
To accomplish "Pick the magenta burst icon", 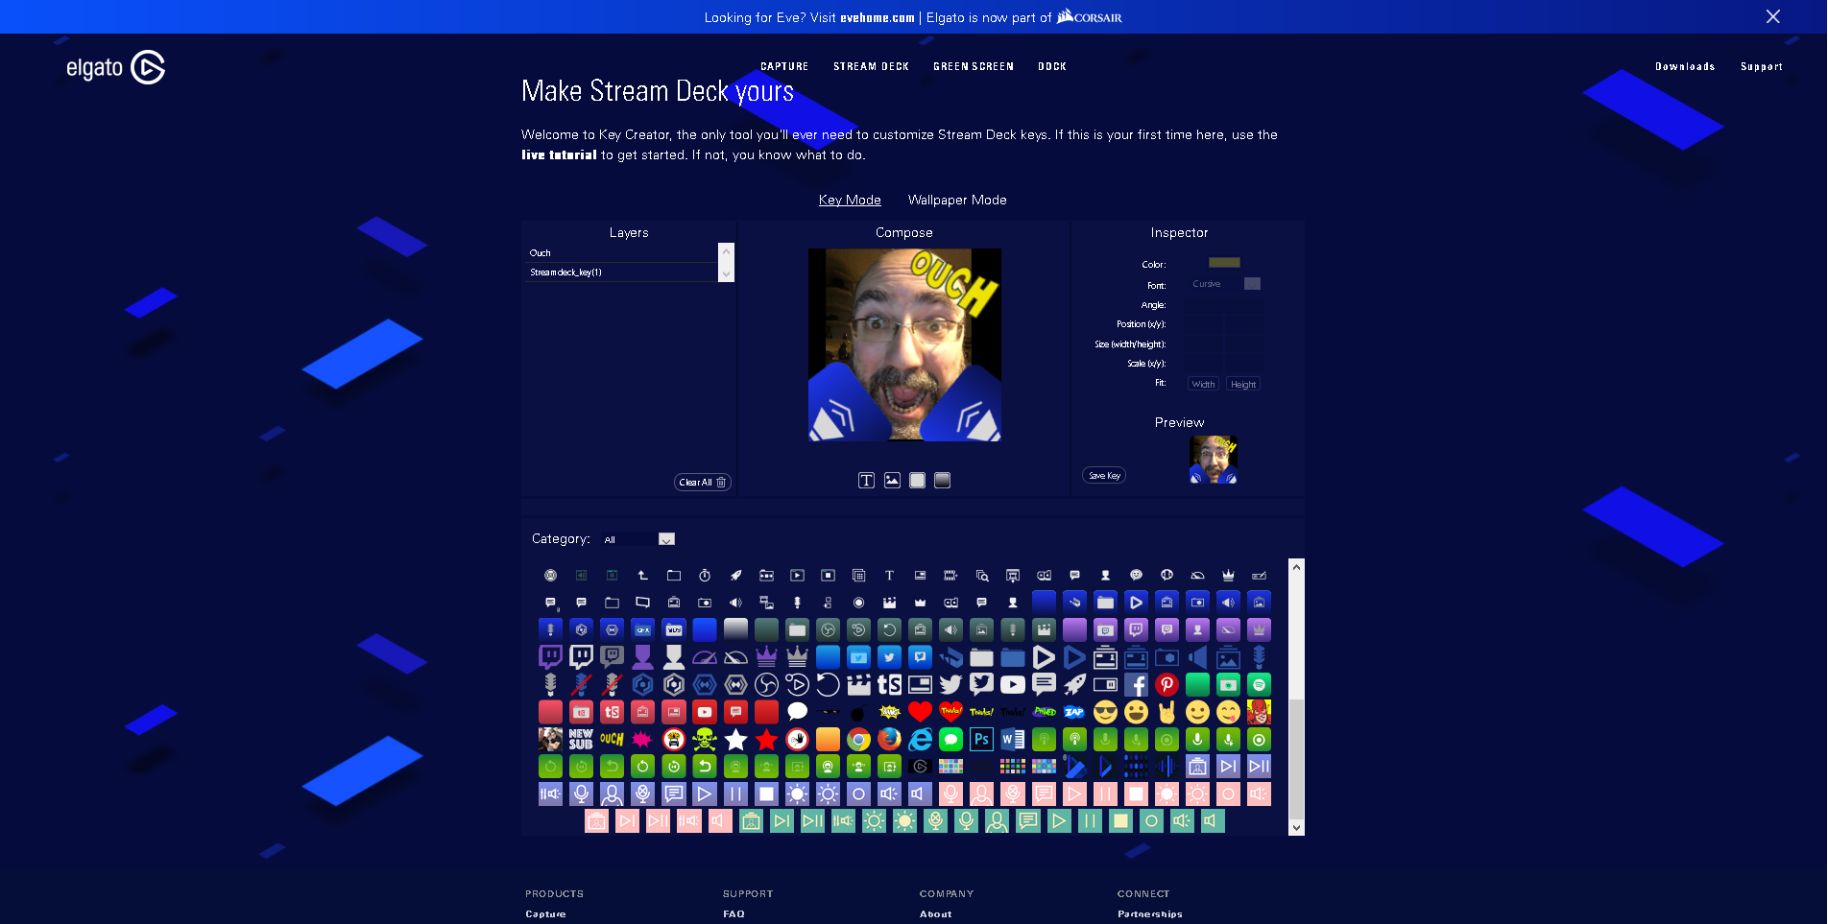I will 642,740.
